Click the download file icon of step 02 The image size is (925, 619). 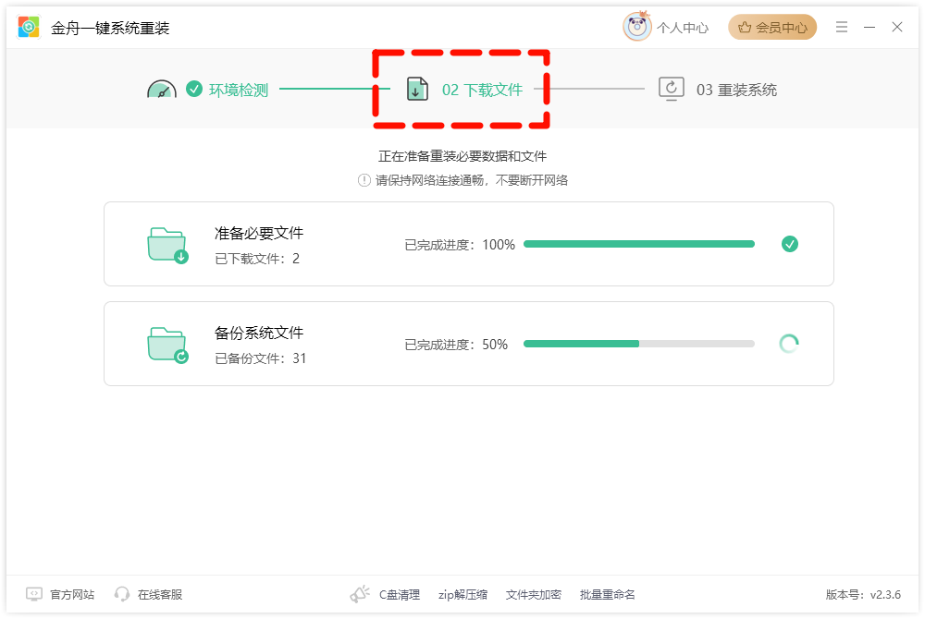pyautogui.click(x=417, y=89)
